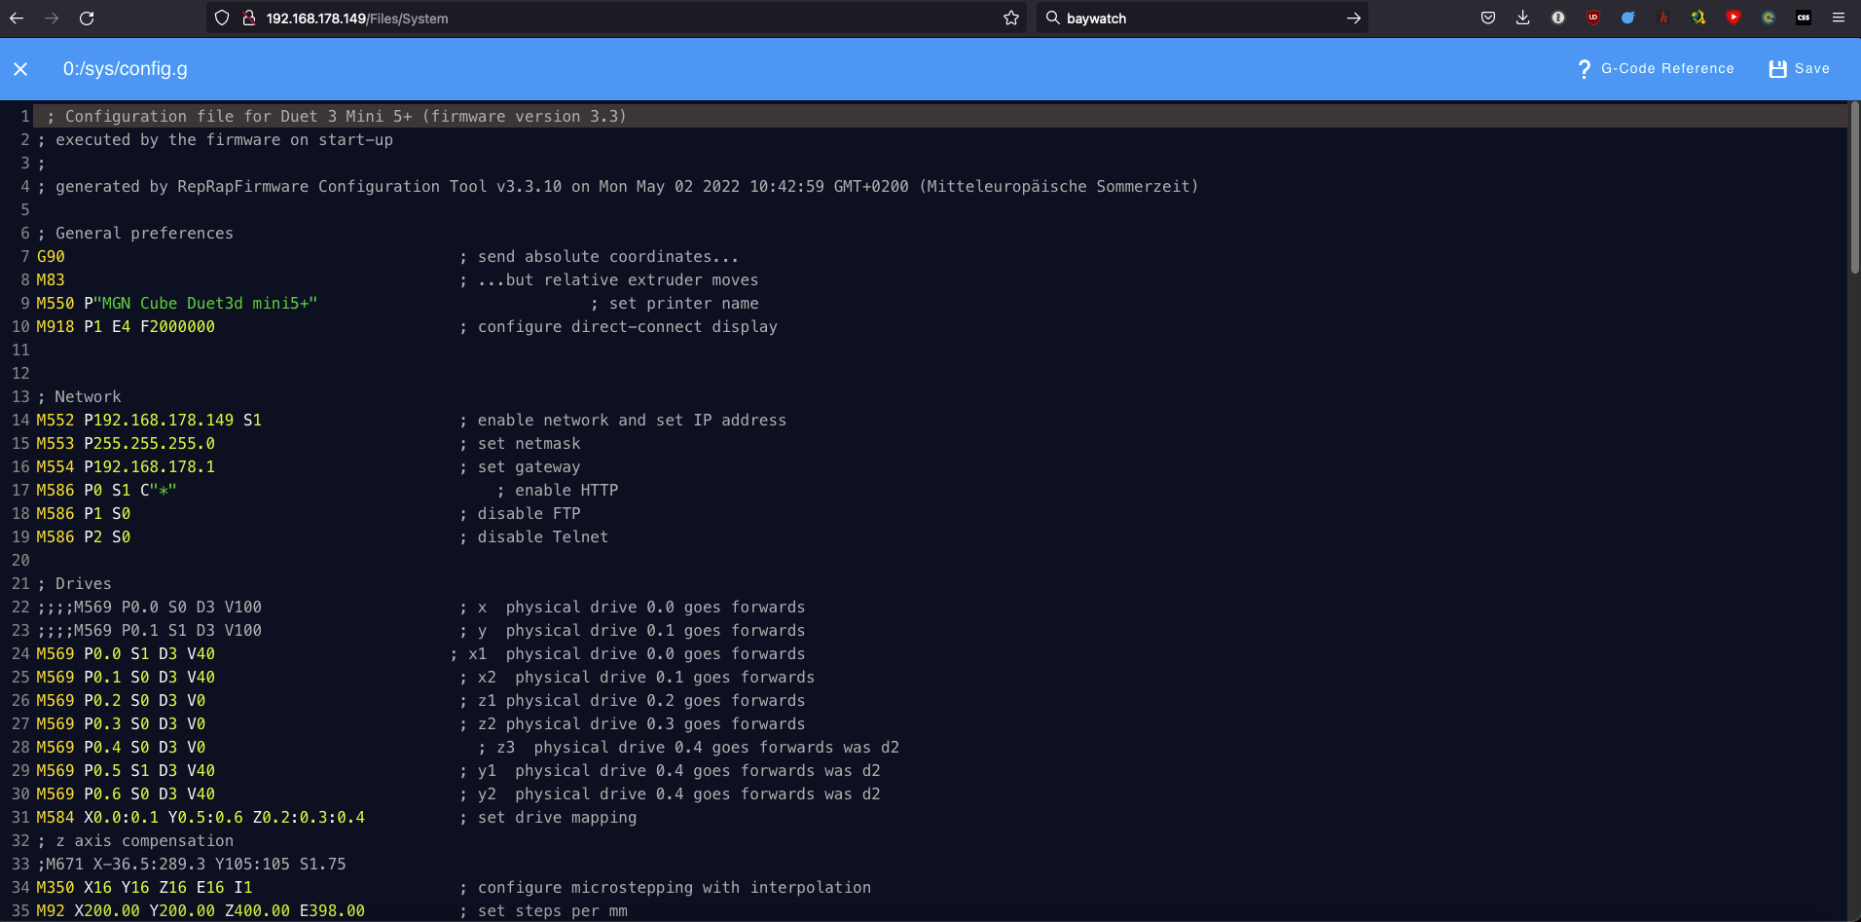The image size is (1861, 922).
Task: Click the '; disable FTP' comment
Action: pos(520,514)
